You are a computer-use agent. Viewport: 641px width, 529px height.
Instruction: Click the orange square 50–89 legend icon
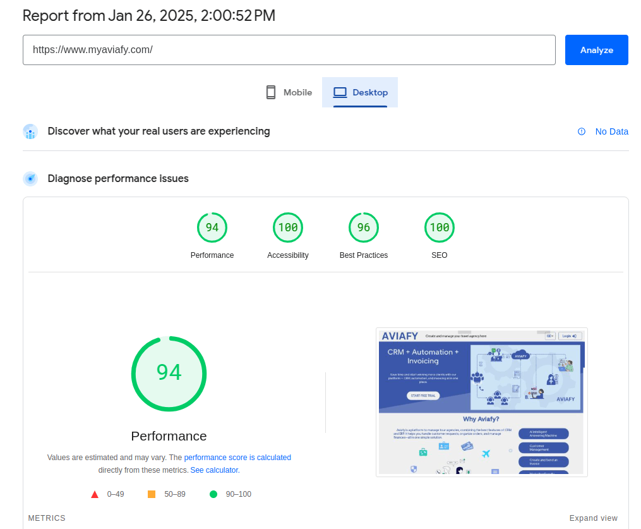(152, 494)
